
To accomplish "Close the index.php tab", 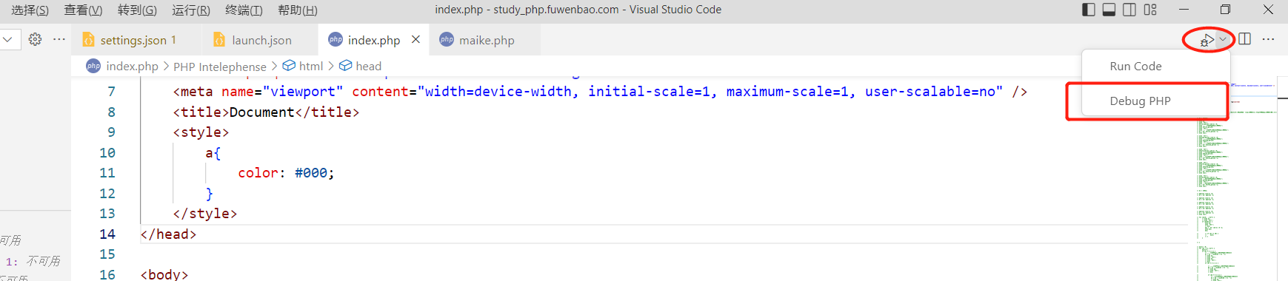I will pos(416,39).
